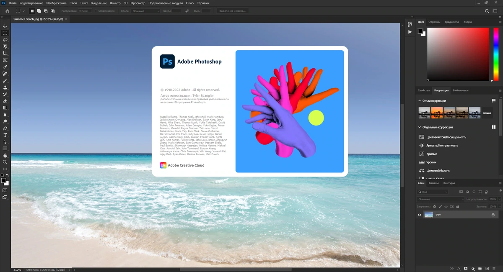
Task: Click the Выделение и маска button
Action: [233, 11]
